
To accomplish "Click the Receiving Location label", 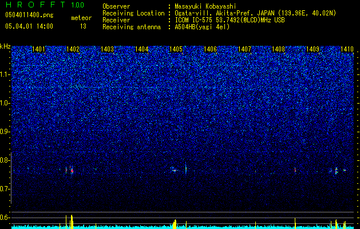I will point(133,13).
